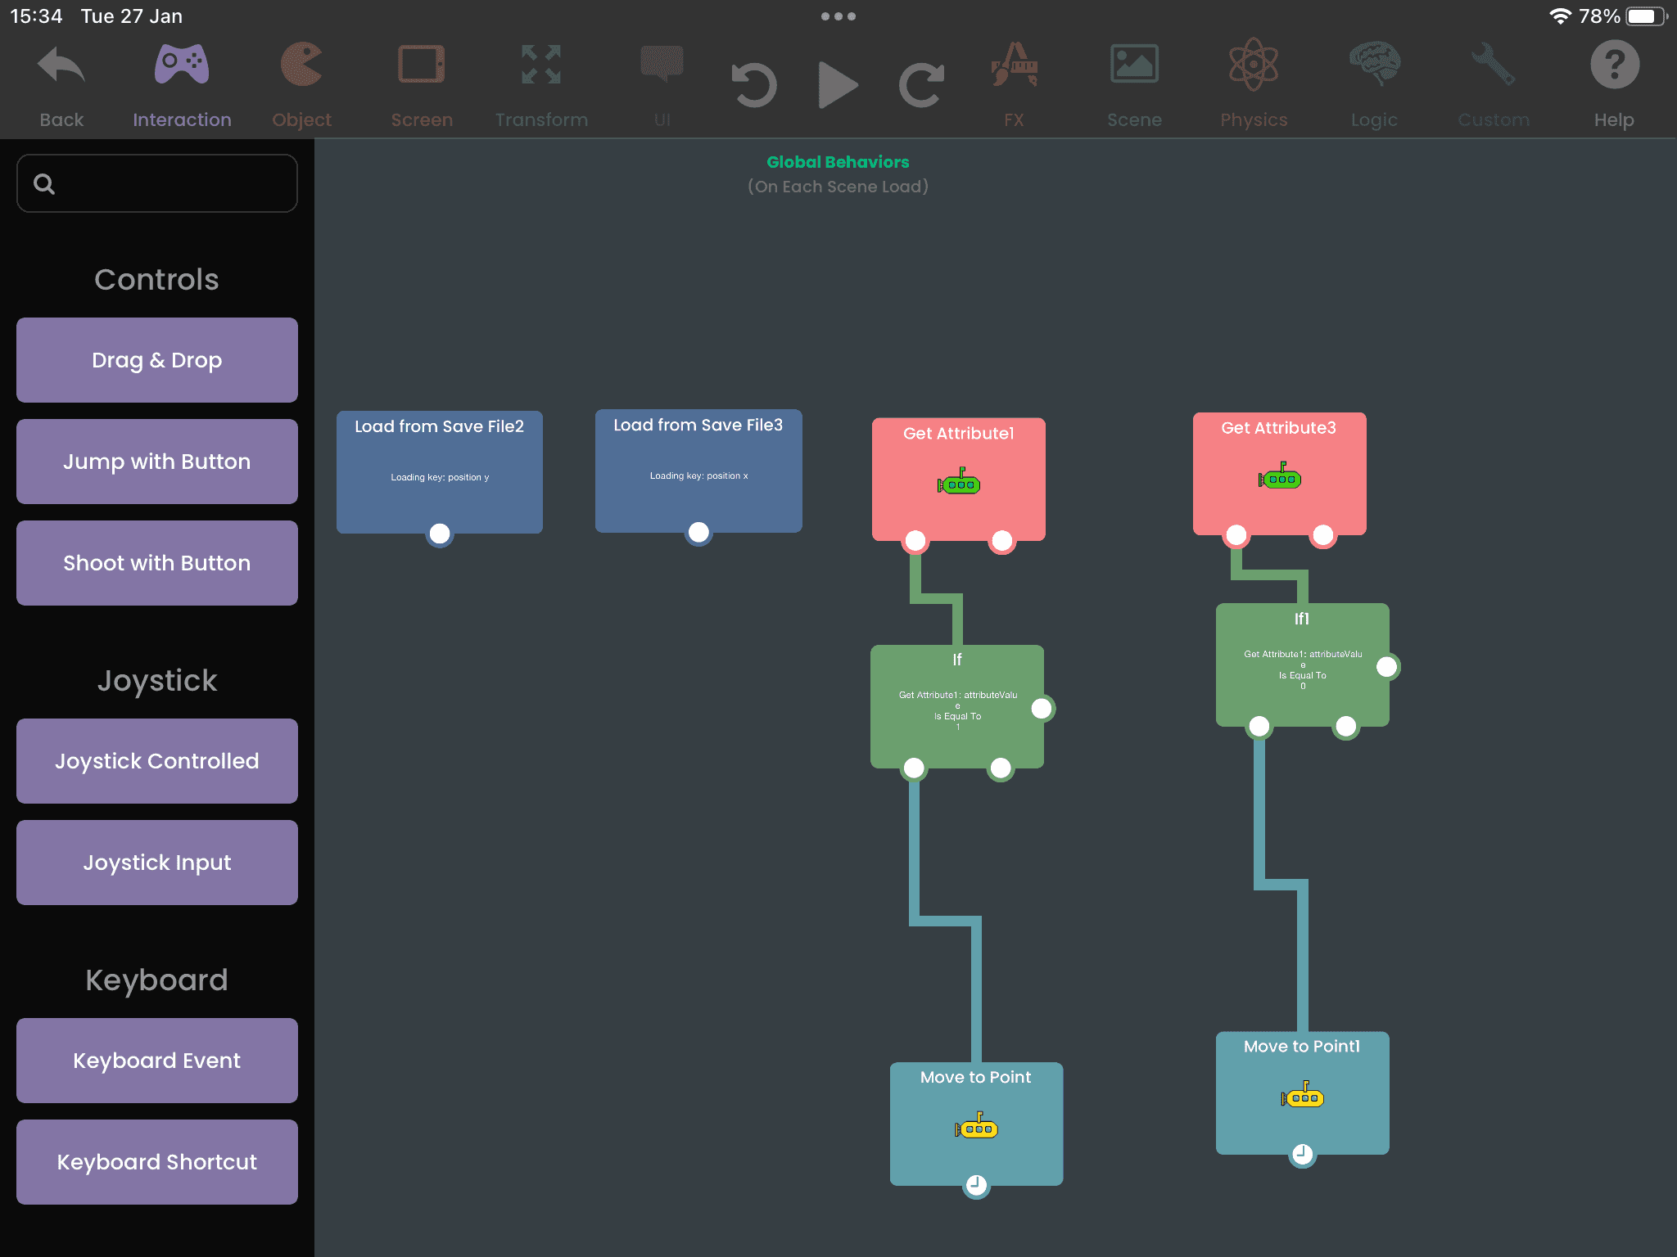Open the Logic brain icon tab
Screen dimensions: 1677x1257
point(1374,83)
